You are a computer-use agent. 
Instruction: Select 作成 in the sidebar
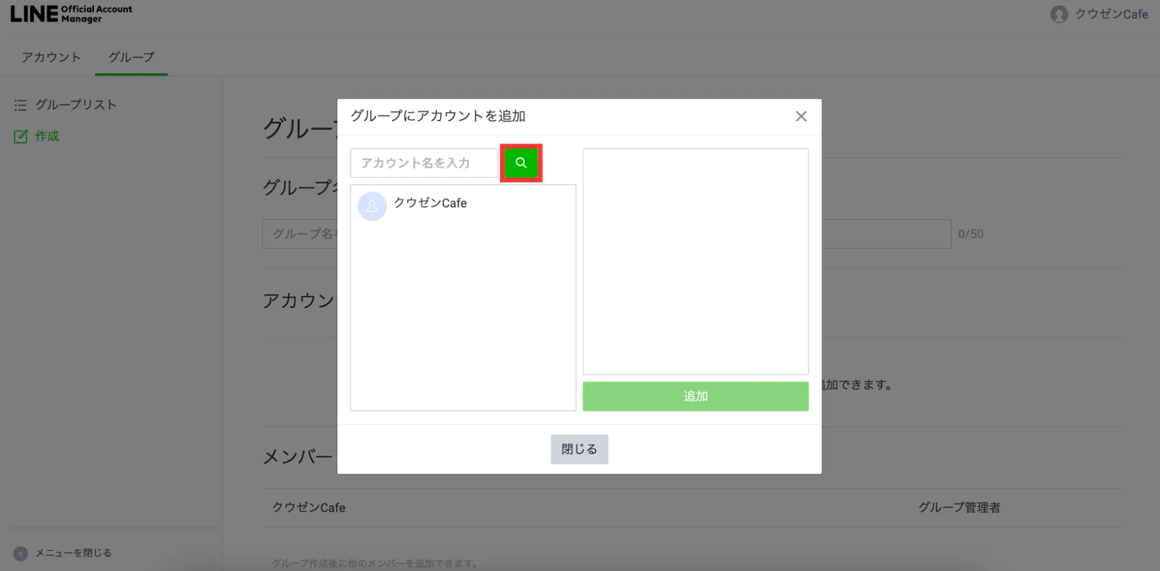coord(47,136)
